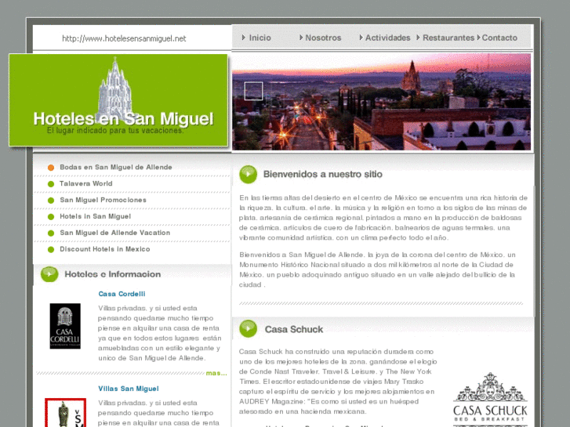Click the Casa Cordelli logo thumbnail
The width and height of the screenshot is (570, 427).
coord(65,326)
